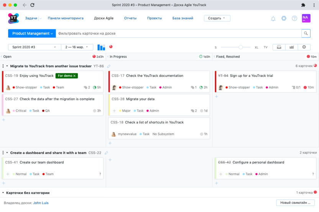
Task: Edit the YT-86 swimlane with pencil icon
Action: [109, 66]
